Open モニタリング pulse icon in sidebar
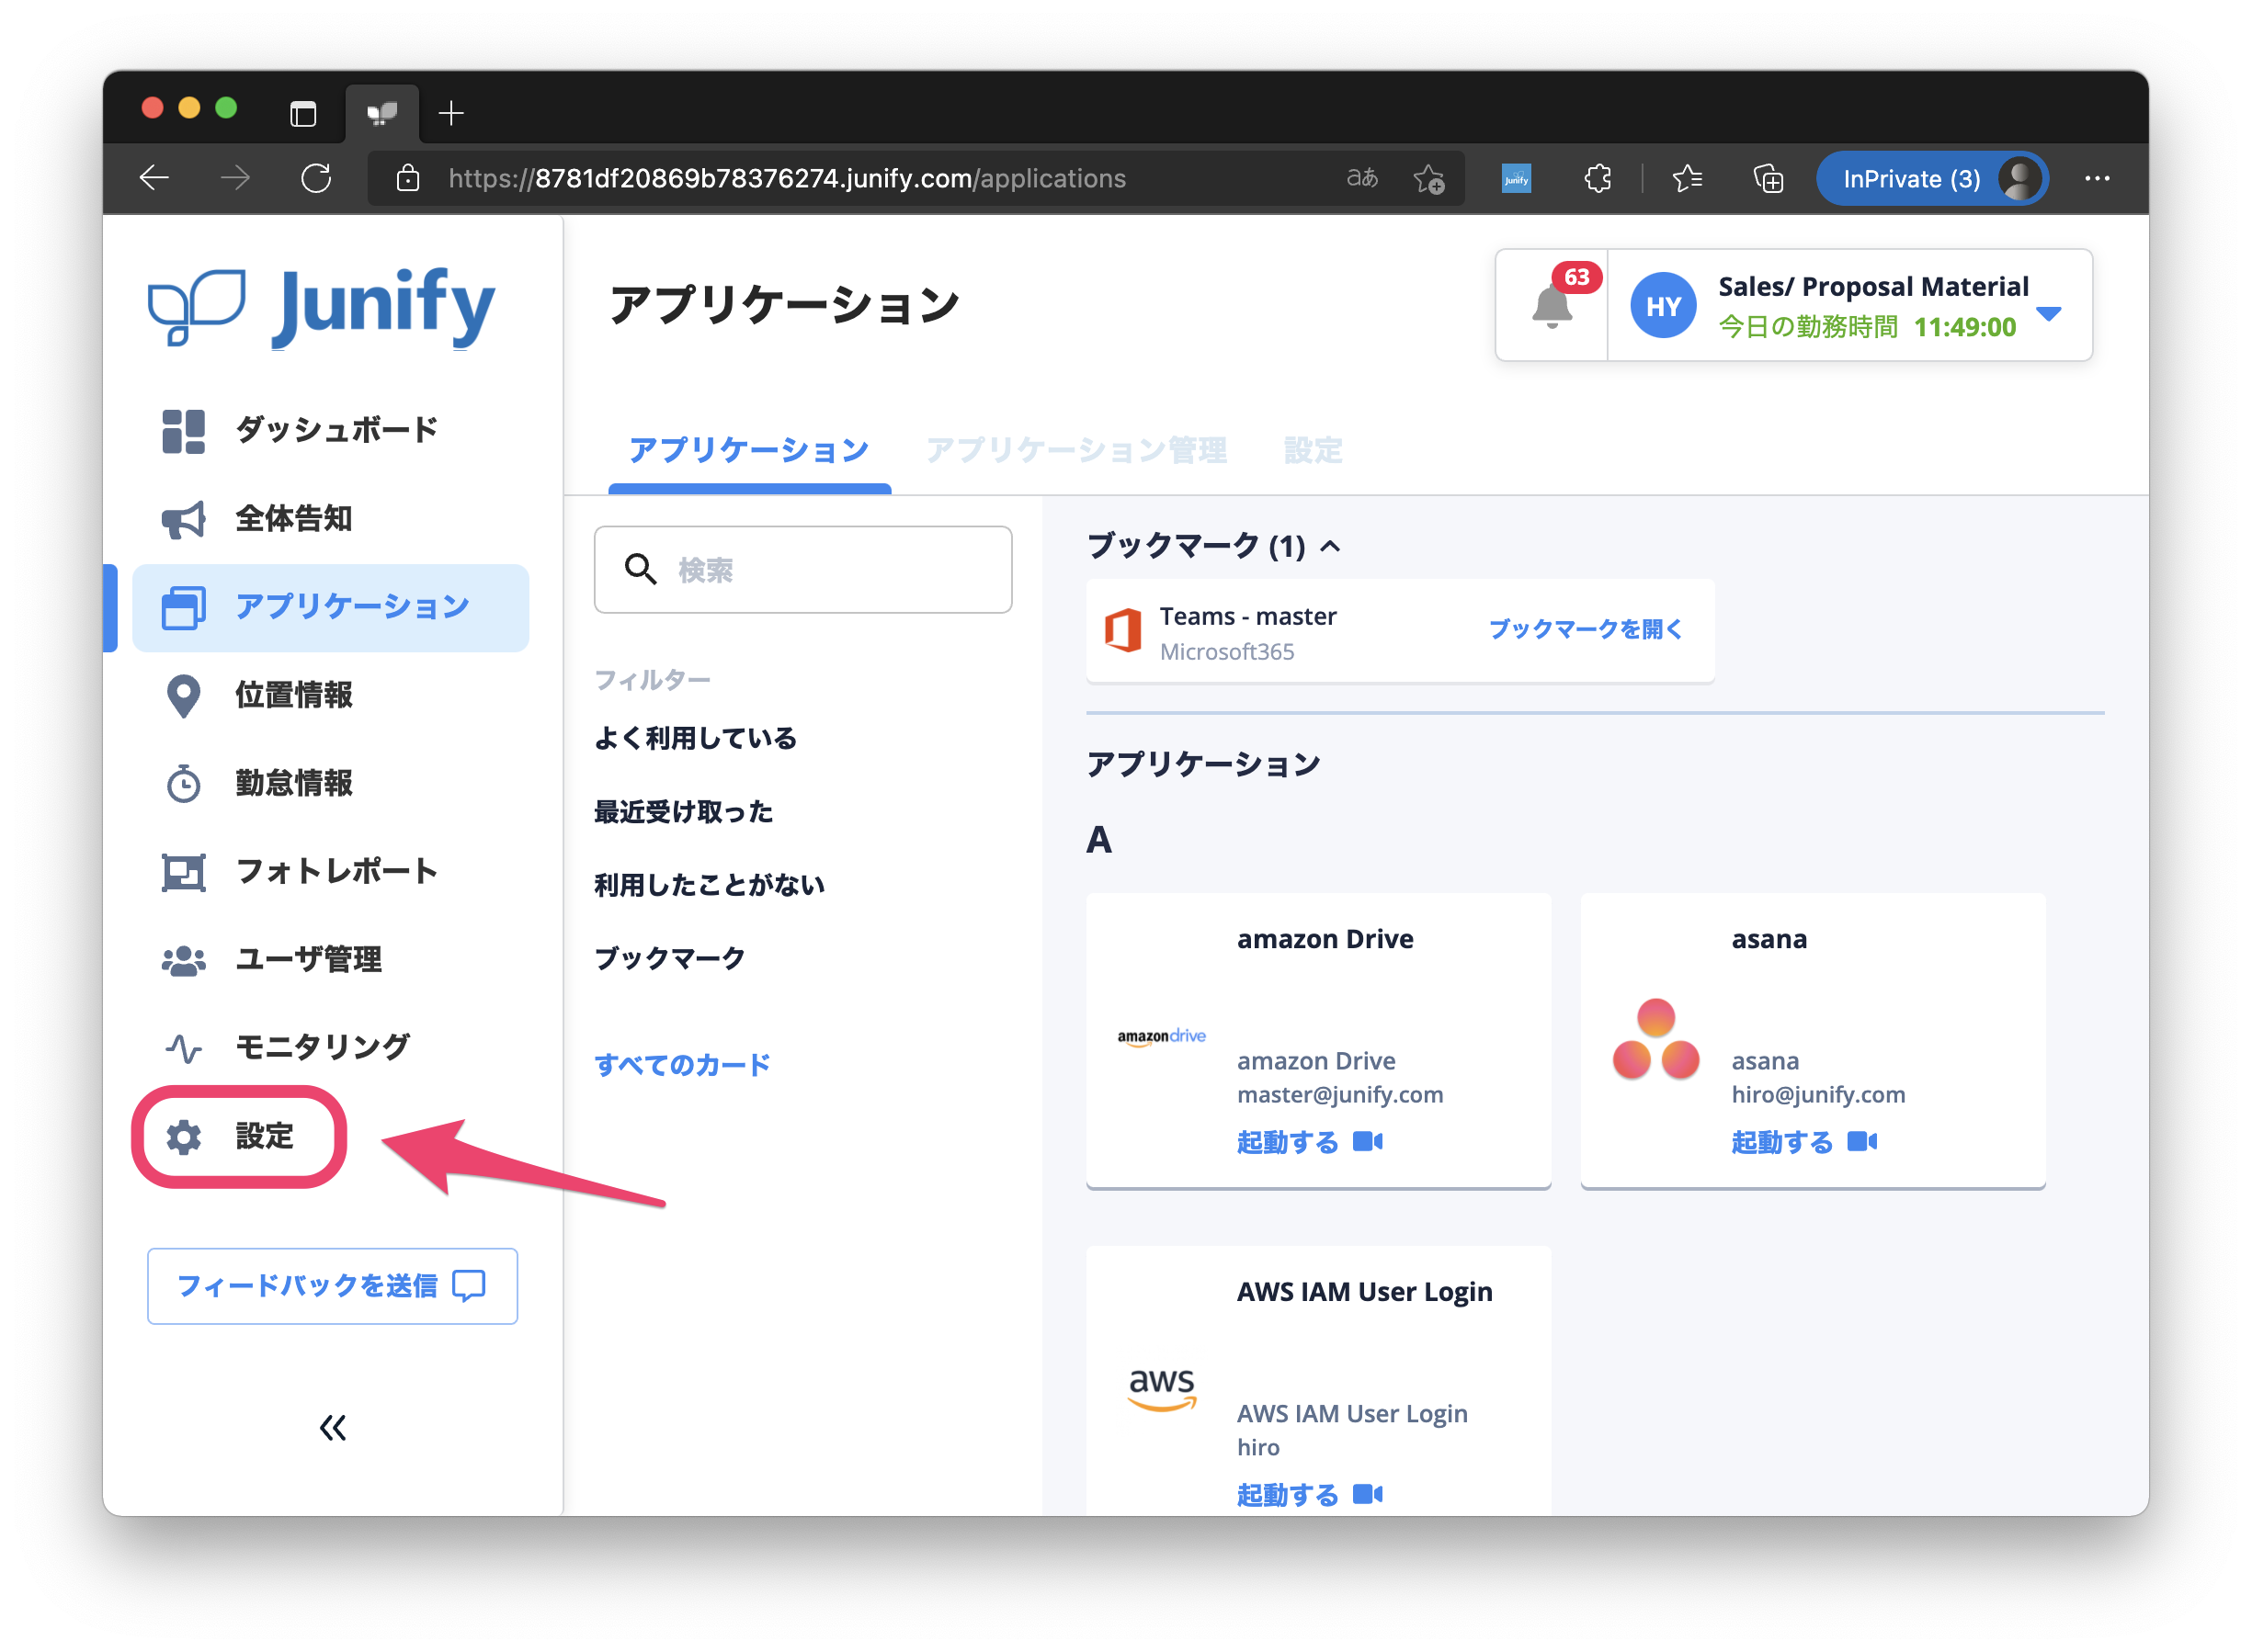 point(183,1048)
